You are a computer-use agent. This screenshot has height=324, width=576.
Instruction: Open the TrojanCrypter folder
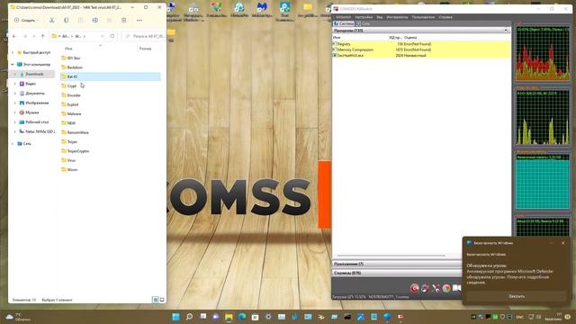pyautogui.click(x=78, y=151)
